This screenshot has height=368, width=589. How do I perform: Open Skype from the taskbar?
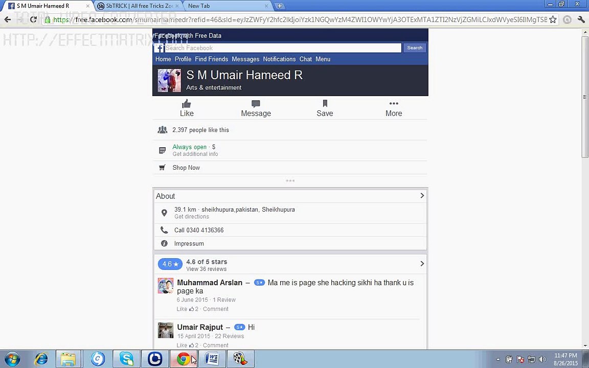pos(127,359)
